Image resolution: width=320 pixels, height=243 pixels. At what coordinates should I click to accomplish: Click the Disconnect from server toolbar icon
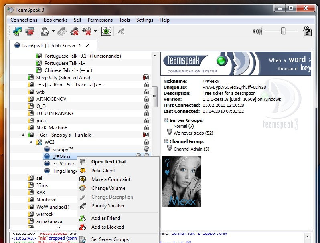coord(29,31)
